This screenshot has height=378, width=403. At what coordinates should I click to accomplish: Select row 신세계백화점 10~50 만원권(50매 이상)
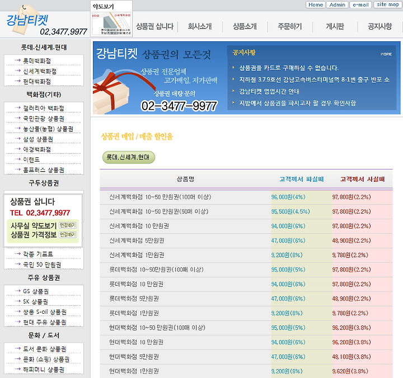click(x=246, y=211)
